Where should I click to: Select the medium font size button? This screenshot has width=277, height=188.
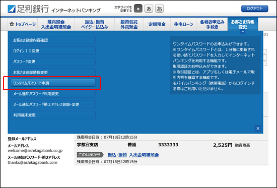(149, 9)
